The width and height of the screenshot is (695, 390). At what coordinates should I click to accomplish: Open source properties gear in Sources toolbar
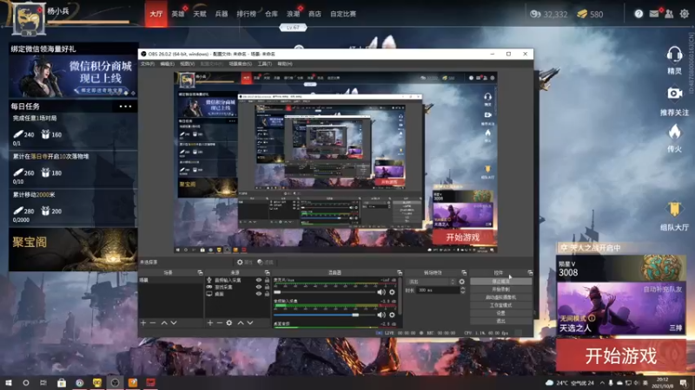pos(229,323)
